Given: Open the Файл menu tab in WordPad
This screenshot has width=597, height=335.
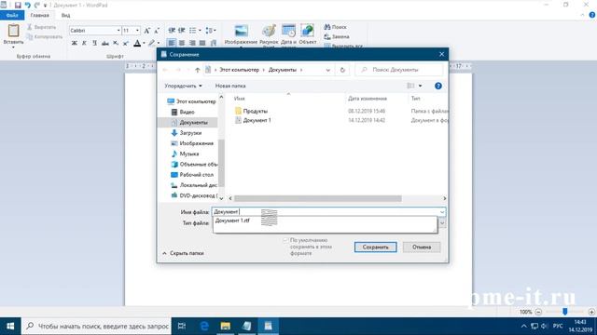Looking at the screenshot, I should click(12, 15).
